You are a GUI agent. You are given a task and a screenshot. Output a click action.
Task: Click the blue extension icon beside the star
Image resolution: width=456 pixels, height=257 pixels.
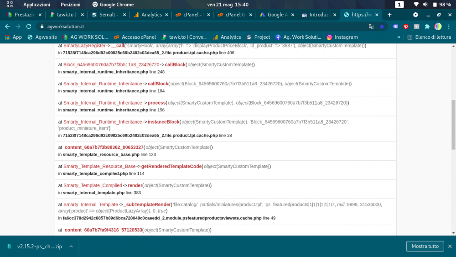[x=395, y=26]
